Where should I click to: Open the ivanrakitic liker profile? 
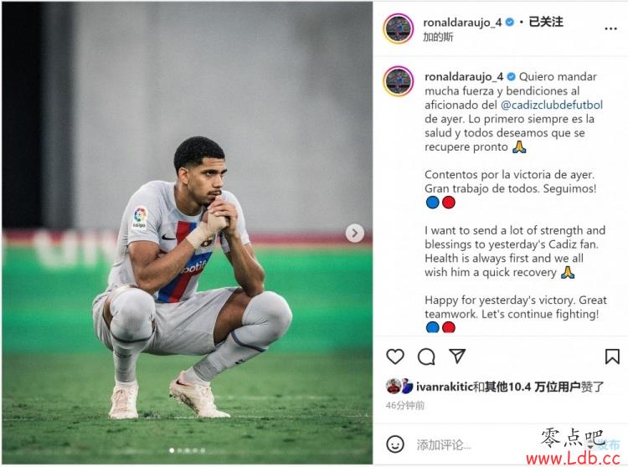click(x=444, y=387)
